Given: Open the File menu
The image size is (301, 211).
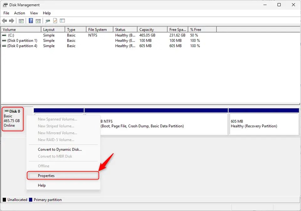Looking at the screenshot, I should (x=6, y=13).
